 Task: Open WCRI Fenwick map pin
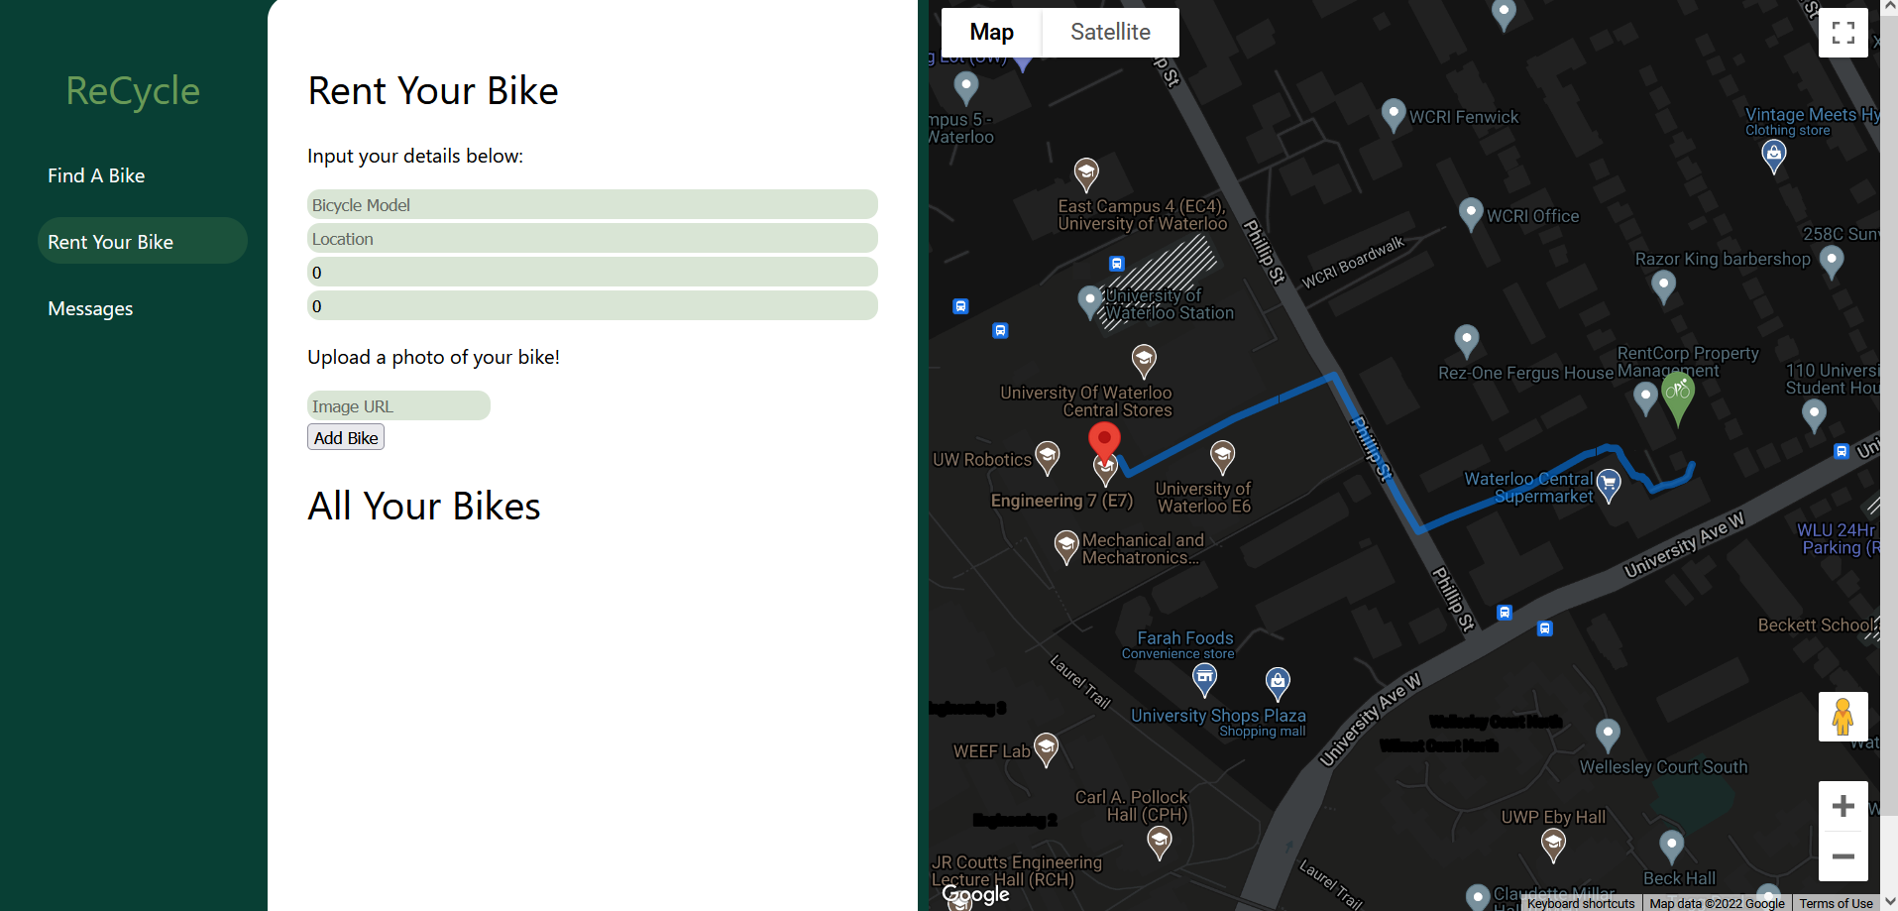click(1394, 115)
